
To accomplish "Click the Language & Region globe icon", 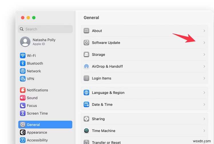I will 86,93.
